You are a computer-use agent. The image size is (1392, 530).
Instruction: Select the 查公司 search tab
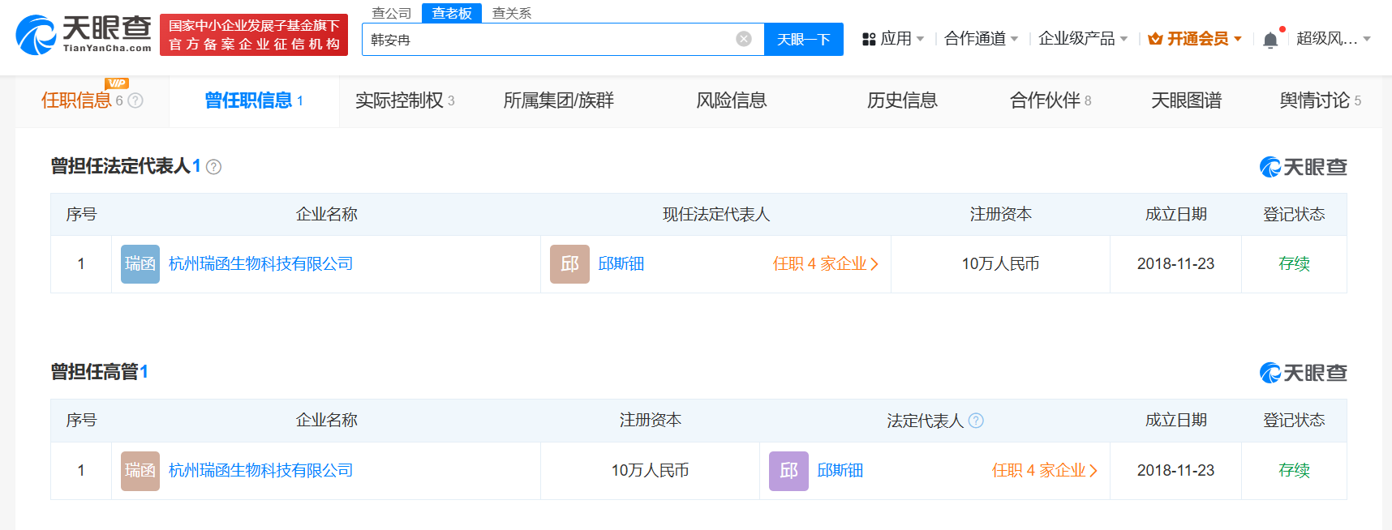pos(392,13)
